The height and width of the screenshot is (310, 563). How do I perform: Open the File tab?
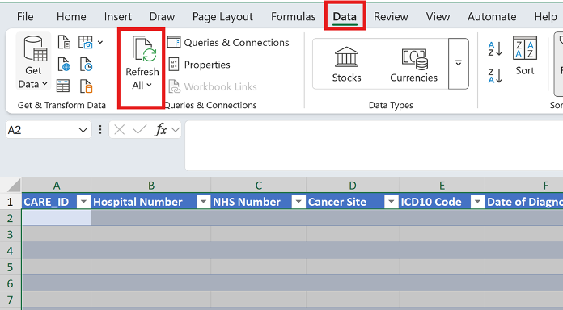[x=25, y=16]
